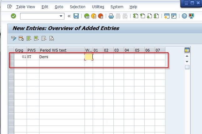Click the Display/Change glasses-pencil icon

coord(14,39)
